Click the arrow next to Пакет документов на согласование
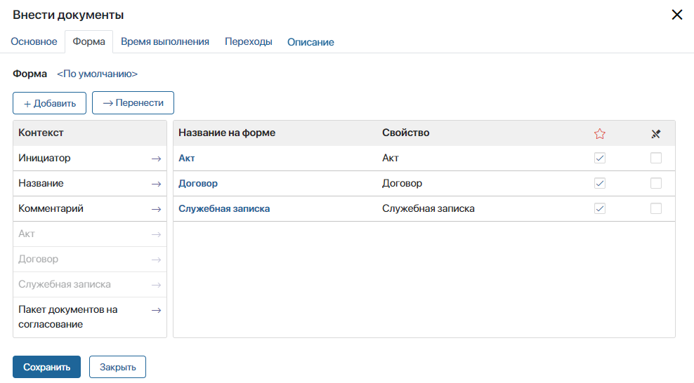 coord(156,310)
